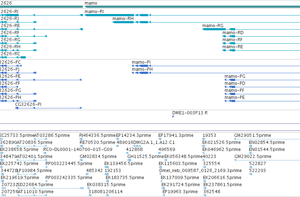
Task: Select the EK183735.5prime EST label
Action: click(125, 178)
